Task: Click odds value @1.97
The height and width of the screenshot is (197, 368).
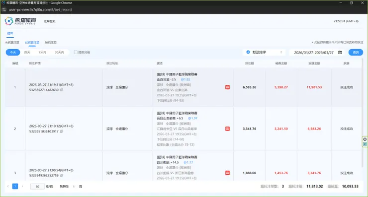Action: [x=192, y=118]
